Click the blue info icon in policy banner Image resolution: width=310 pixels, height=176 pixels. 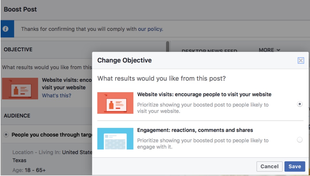[x=6, y=29]
